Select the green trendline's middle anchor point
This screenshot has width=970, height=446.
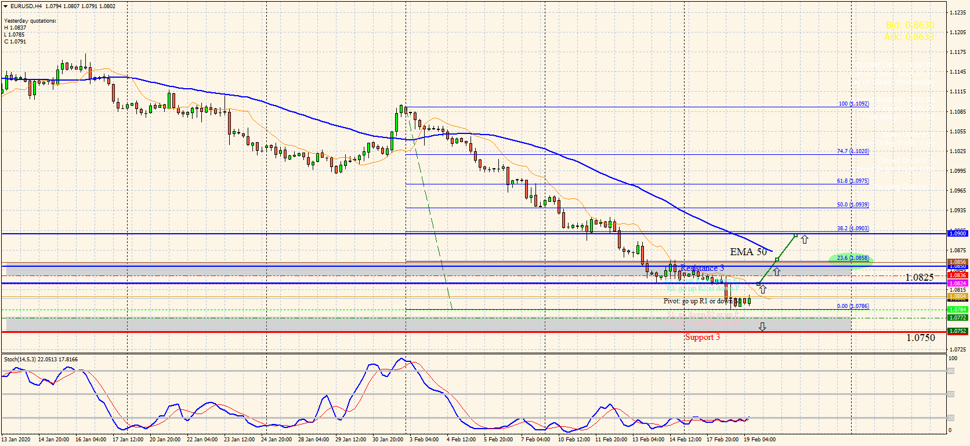[777, 259]
